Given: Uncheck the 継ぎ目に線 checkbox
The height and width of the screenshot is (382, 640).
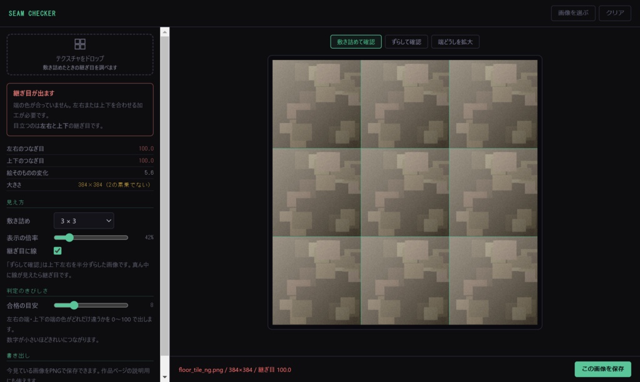Looking at the screenshot, I should tap(57, 251).
